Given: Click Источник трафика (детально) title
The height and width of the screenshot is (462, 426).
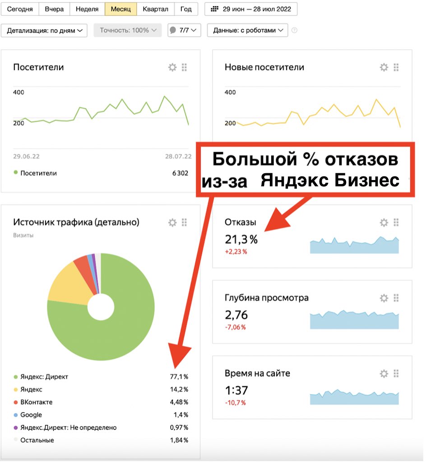Looking at the screenshot, I should (x=76, y=222).
